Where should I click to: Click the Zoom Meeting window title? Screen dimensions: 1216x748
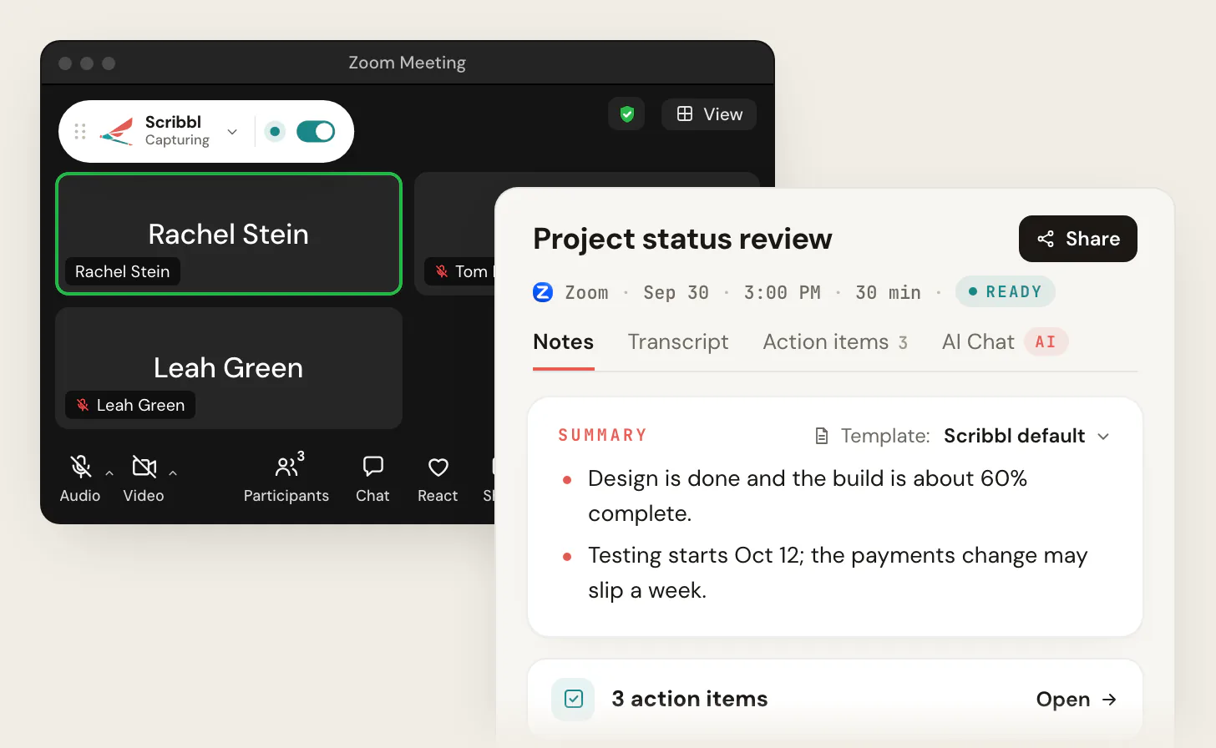tap(408, 63)
